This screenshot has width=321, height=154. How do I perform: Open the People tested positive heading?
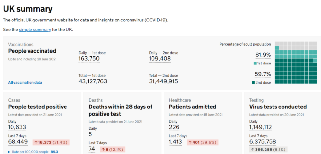(x=38, y=107)
